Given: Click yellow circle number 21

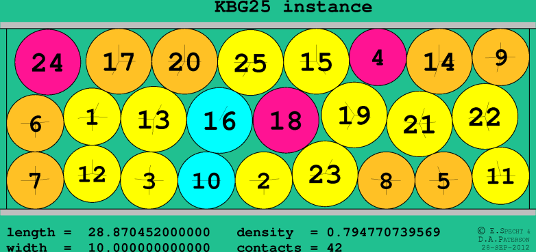Looking at the screenshot, I should point(419,124).
